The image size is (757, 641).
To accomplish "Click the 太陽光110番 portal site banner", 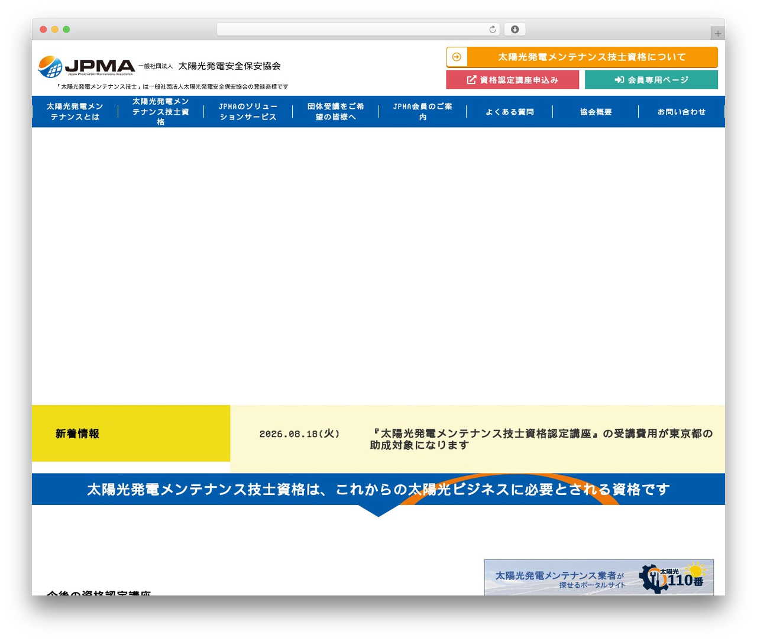I will click(x=599, y=578).
